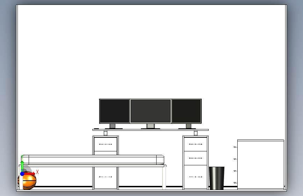The height and width of the screenshot is (196, 303).
Task: Select the orange basketball
Action: point(27,181)
